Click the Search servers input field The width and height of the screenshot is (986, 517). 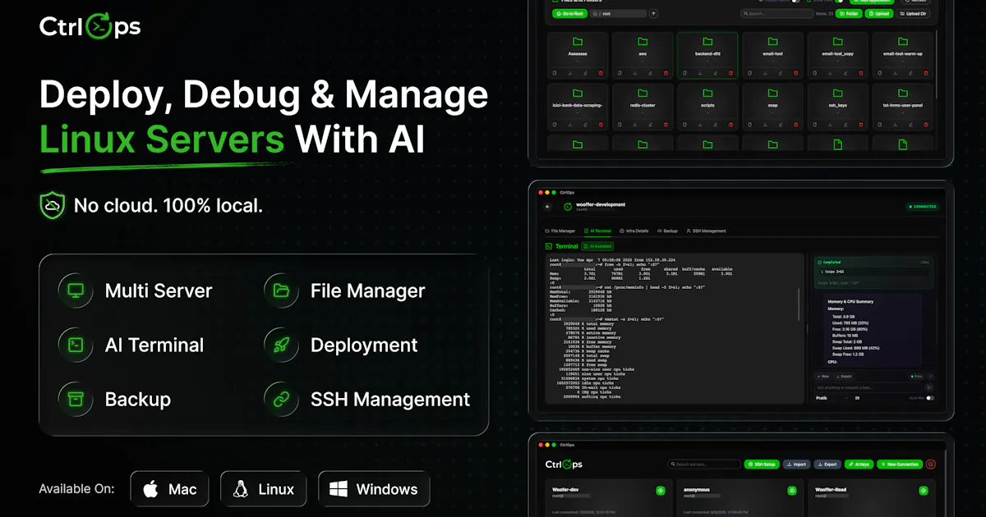click(704, 464)
